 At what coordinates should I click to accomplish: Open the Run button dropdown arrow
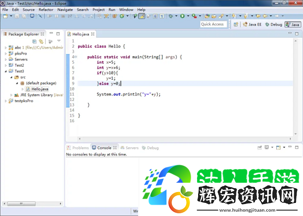tap(188, 16)
